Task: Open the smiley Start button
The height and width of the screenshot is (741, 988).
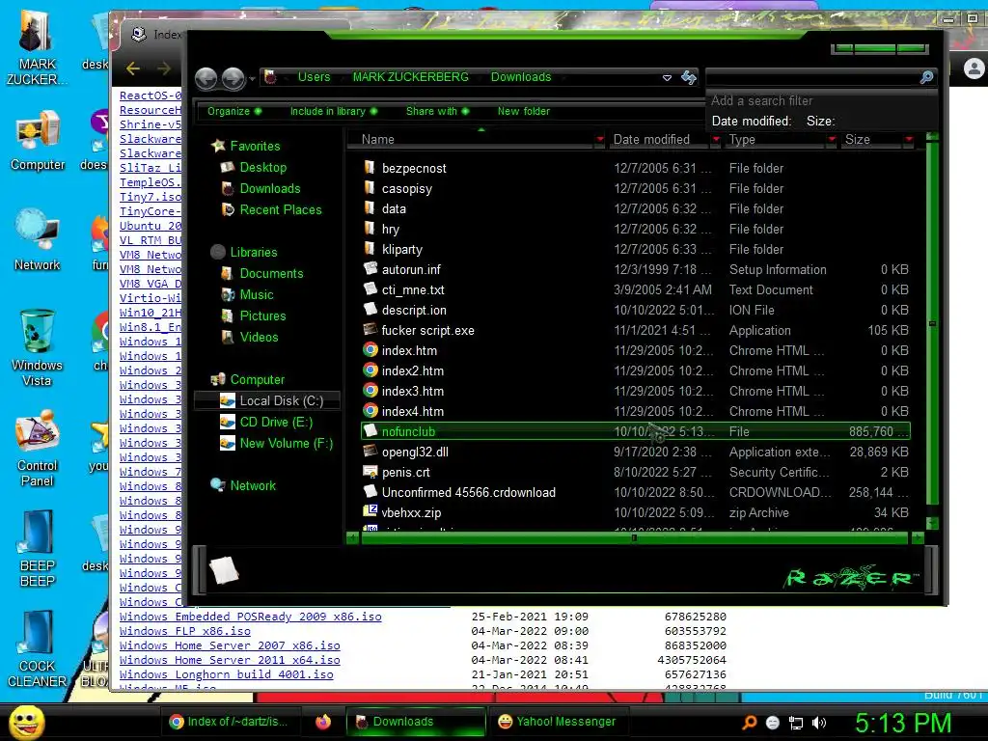Action: 26,722
